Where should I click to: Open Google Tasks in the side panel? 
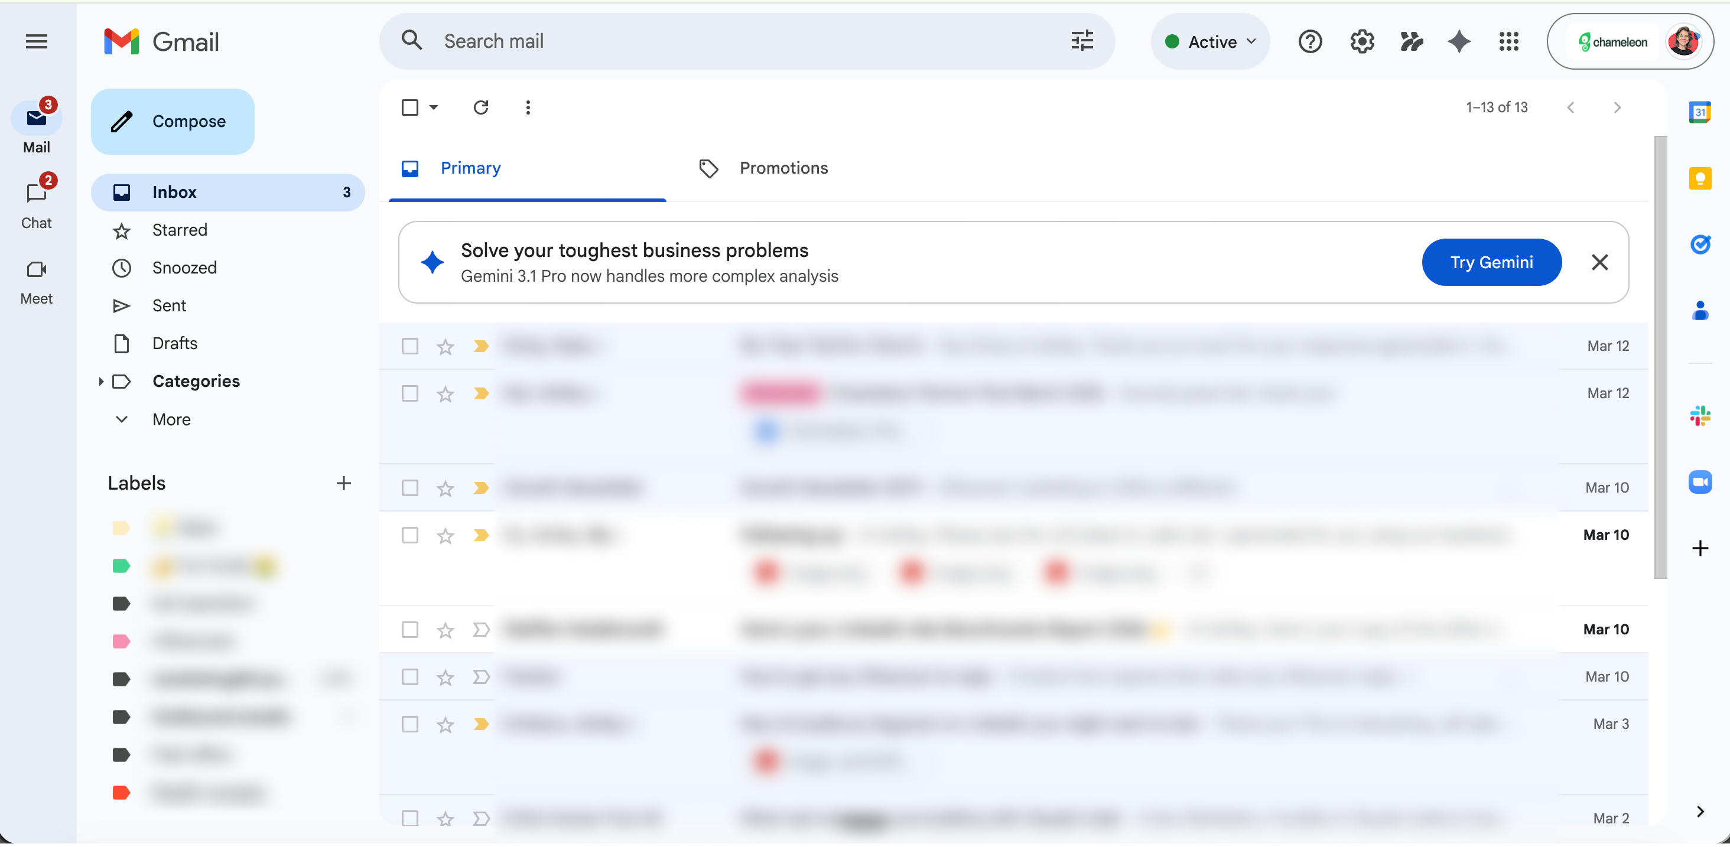pos(1700,245)
